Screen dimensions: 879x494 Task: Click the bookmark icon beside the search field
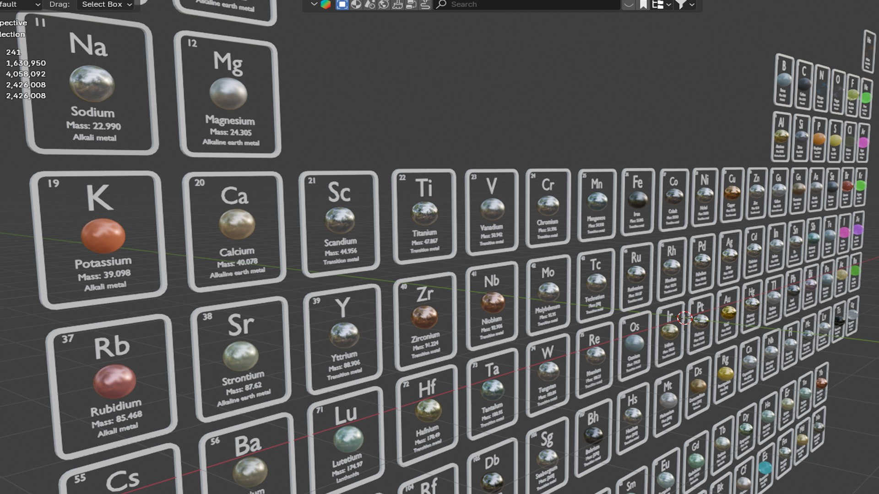coord(643,5)
